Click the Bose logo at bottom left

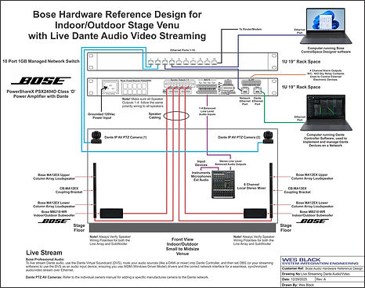pyautogui.click(x=54, y=221)
